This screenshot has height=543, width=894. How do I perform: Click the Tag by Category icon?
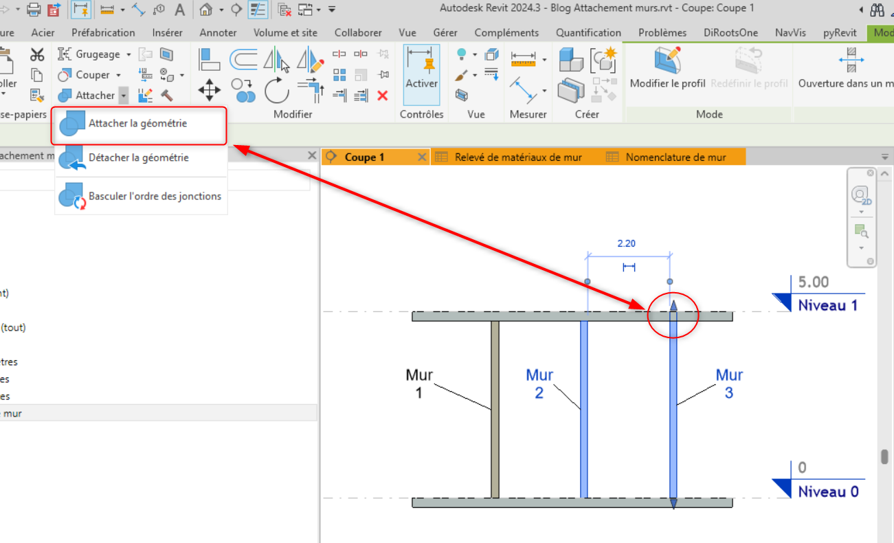click(x=159, y=10)
